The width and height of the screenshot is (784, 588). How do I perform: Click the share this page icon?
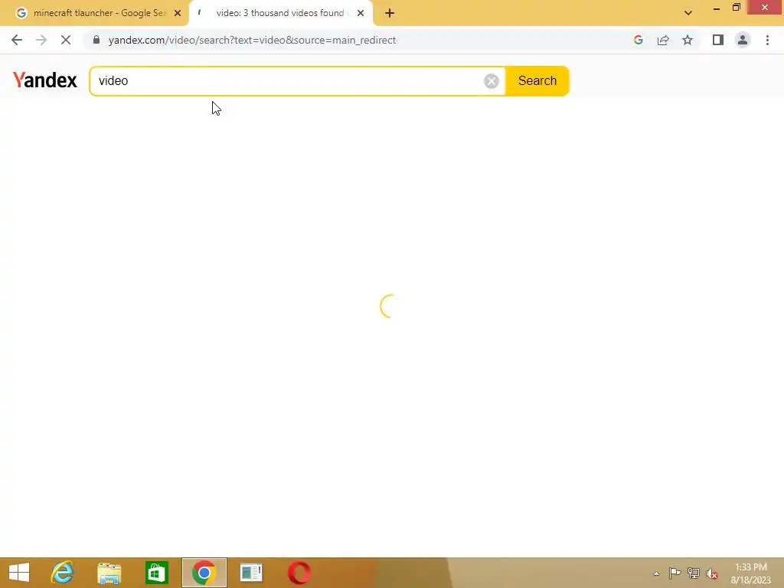pos(663,40)
